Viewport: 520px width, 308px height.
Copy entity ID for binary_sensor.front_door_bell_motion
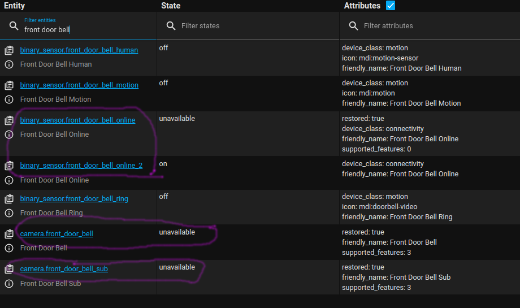tap(9, 85)
